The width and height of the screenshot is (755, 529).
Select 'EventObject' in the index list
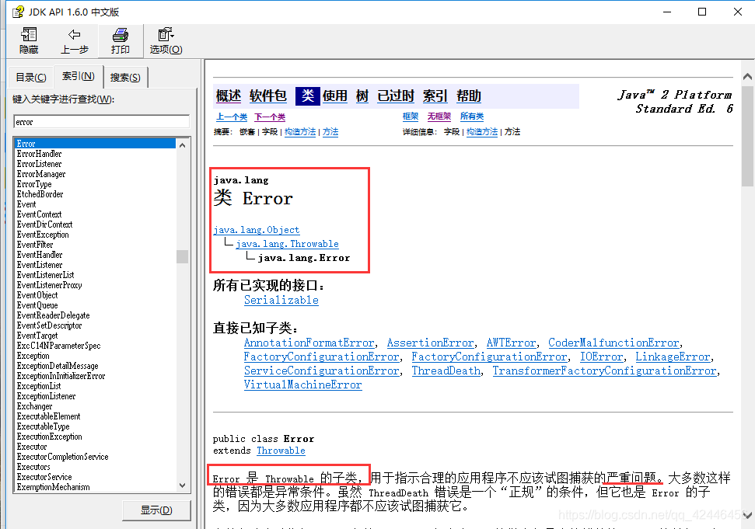coord(37,295)
